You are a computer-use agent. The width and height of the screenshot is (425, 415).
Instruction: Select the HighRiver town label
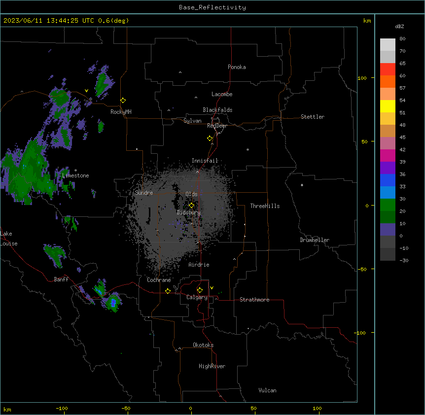click(212, 366)
